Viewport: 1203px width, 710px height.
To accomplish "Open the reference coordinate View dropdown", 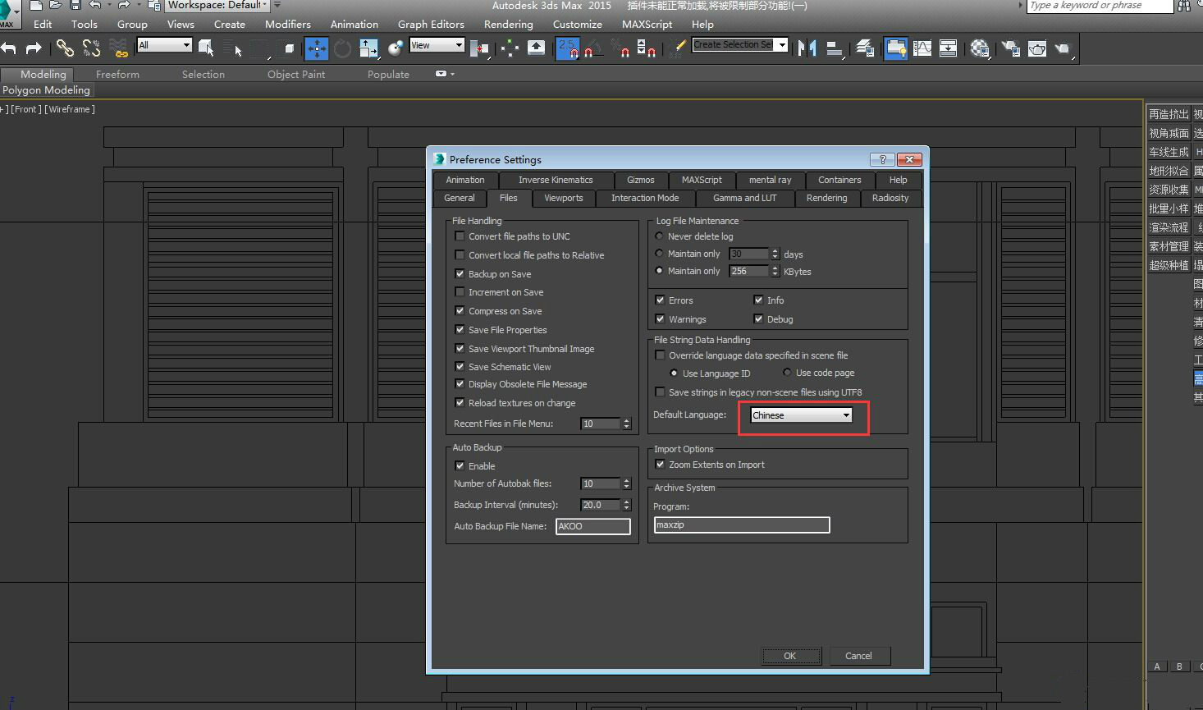I will (x=437, y=45).
